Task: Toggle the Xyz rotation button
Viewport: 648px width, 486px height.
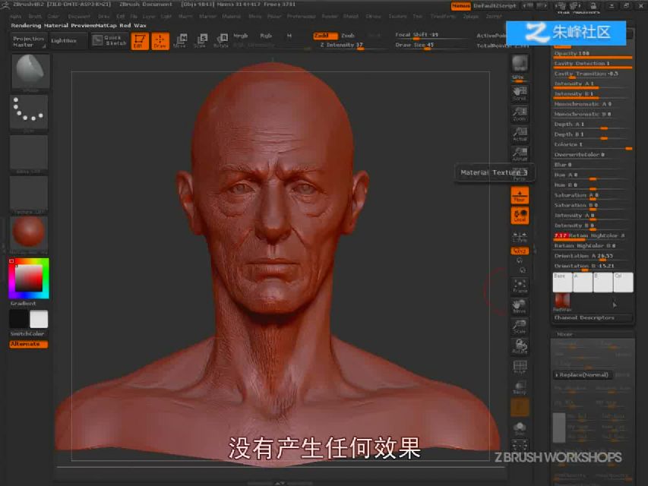Action: tap(520, 251)
